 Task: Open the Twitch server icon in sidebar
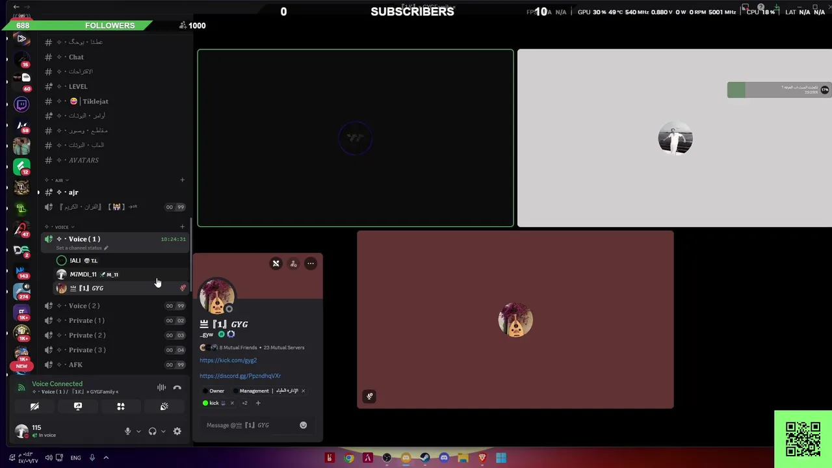pos(21,105)
